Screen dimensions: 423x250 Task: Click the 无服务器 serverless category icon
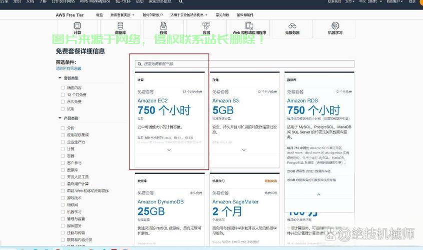pos(292,26)
